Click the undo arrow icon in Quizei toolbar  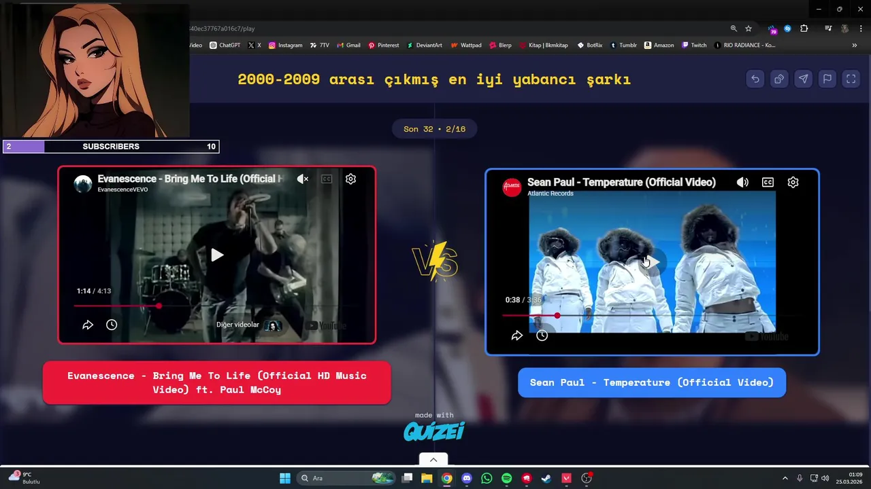(x=755, y=79)
